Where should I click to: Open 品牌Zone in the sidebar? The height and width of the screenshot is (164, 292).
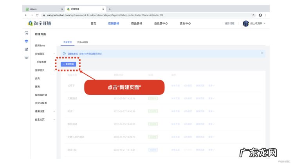tap(40, 45)
